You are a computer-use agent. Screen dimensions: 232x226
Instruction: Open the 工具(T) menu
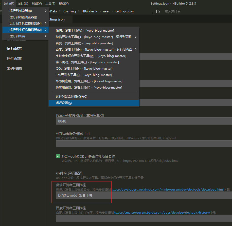(x=50, y=3)
